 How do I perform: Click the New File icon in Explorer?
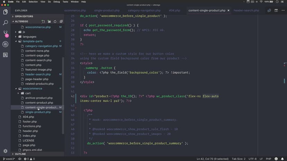(43, 21)
